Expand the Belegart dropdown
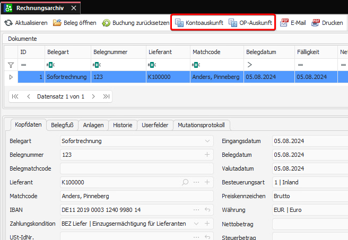 [x=207, y=141]
